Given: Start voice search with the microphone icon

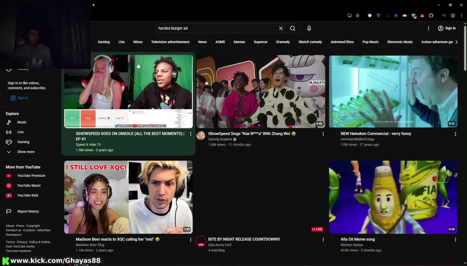Looking at the screenshot, I should 309,28.
